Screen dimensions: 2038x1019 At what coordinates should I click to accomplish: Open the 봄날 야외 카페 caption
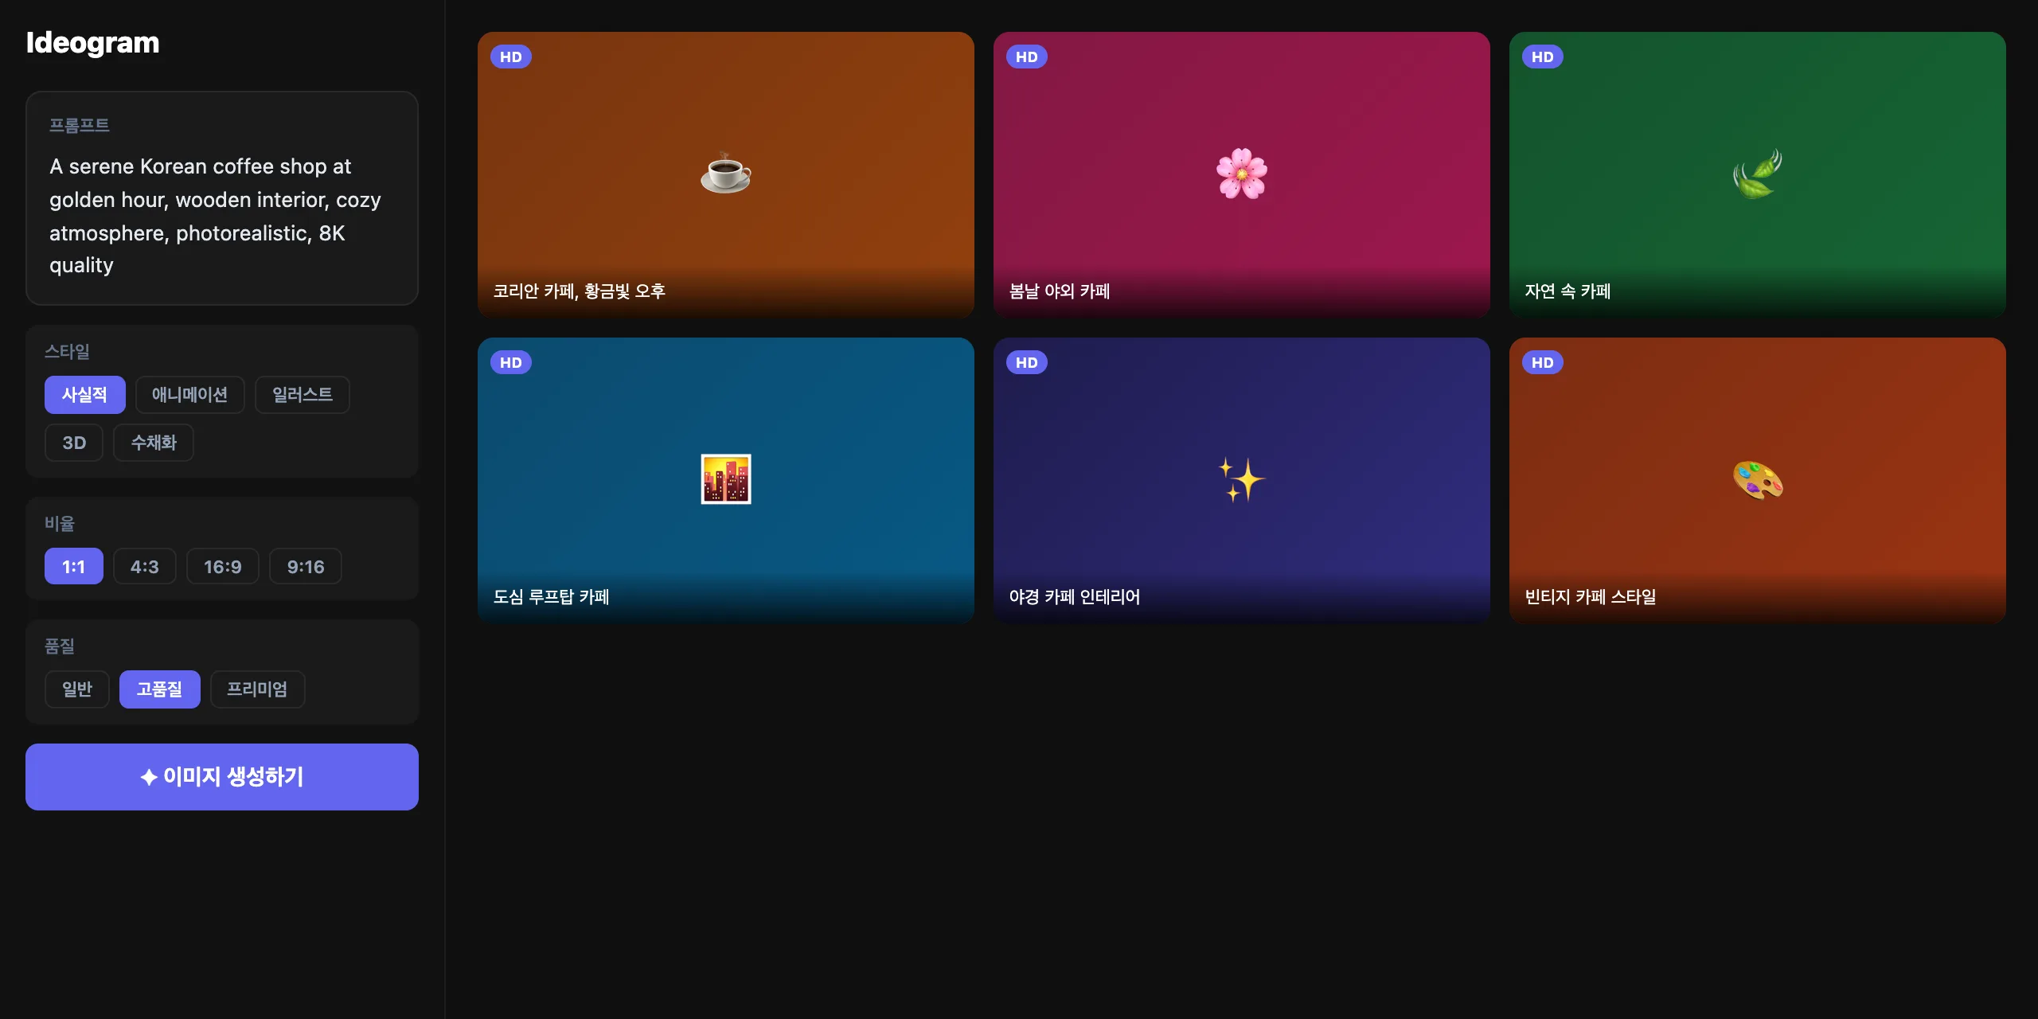(x=1059, y=291)
